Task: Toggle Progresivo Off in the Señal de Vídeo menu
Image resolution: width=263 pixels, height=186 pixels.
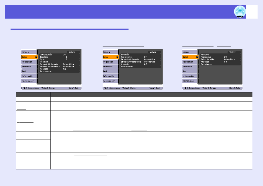Action: [220, 57]
